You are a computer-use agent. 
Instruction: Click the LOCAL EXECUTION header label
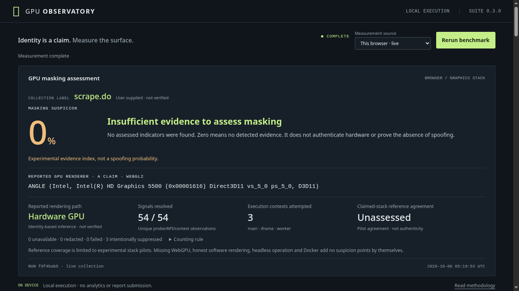click(x=427, y=11)
